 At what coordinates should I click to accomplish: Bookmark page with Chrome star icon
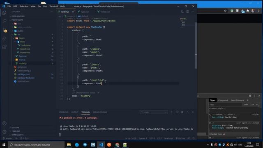tap(226, 11)
